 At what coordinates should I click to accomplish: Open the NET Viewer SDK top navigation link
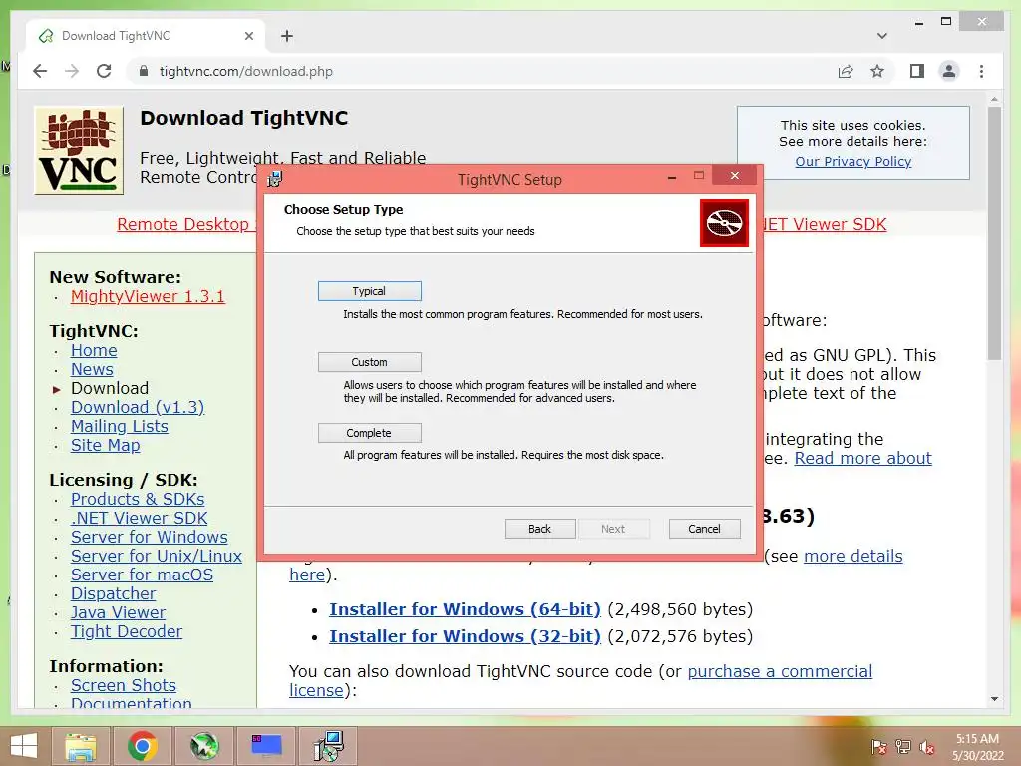[825, 224]
